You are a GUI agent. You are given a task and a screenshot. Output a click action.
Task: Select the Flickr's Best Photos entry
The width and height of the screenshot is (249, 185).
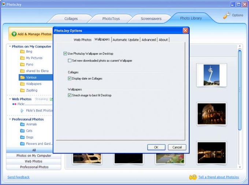[39, 110]
